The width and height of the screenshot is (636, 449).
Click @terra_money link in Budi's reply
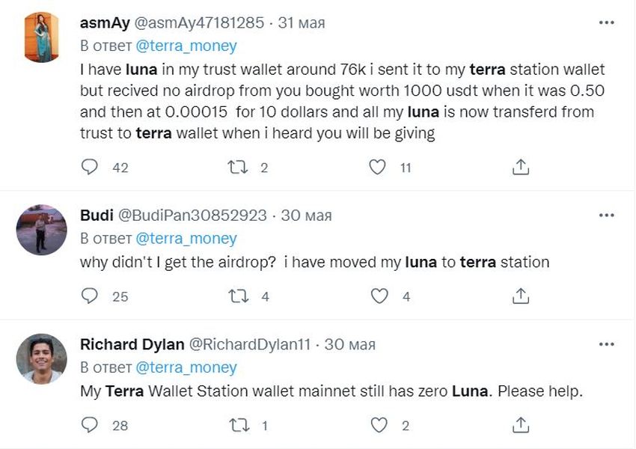186,239
